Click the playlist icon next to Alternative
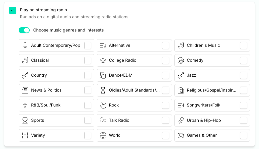The image size is (259, 149). pos(103,45)
